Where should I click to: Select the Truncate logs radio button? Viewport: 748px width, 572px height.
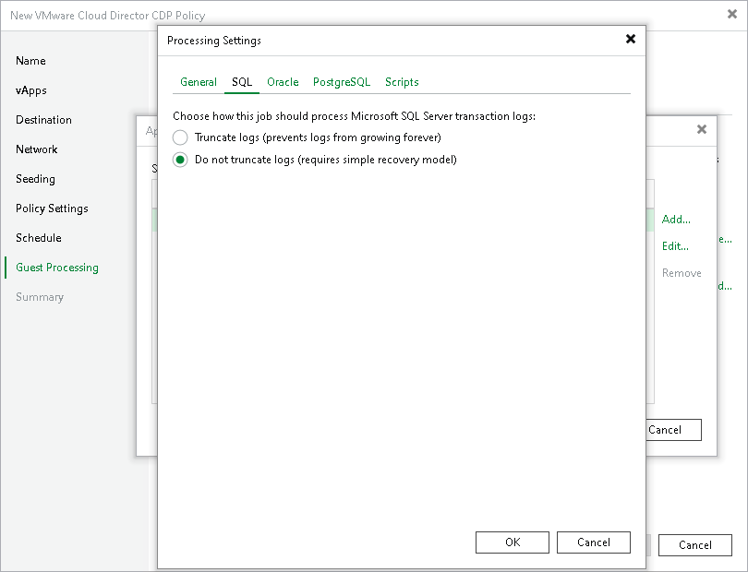pyautogui.click(x=181, y=137)
